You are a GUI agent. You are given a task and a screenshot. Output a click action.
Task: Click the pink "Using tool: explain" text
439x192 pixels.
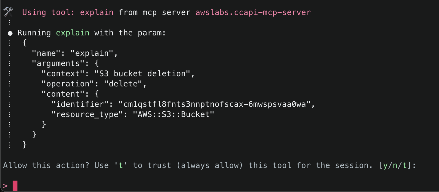tap(68, 12)
